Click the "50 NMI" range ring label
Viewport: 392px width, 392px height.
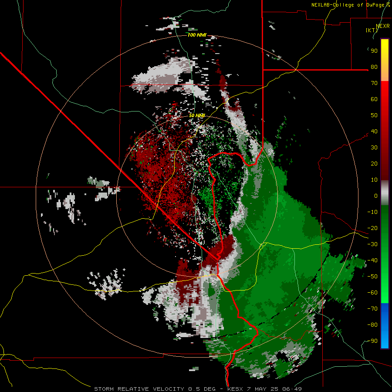[x=197, y=115]
